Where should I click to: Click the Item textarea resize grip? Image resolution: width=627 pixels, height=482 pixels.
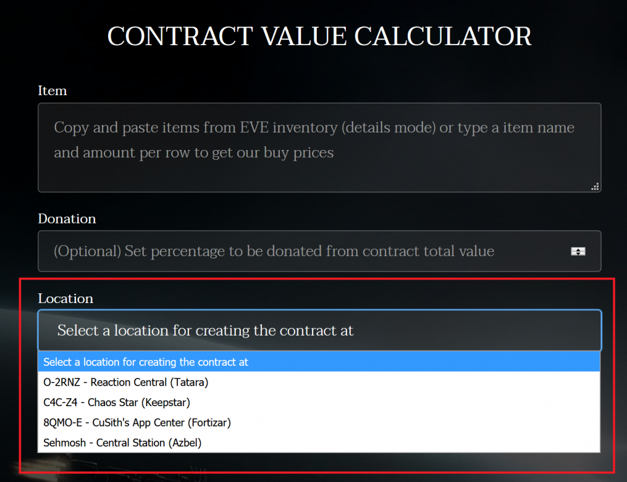(x=595, y=187)
